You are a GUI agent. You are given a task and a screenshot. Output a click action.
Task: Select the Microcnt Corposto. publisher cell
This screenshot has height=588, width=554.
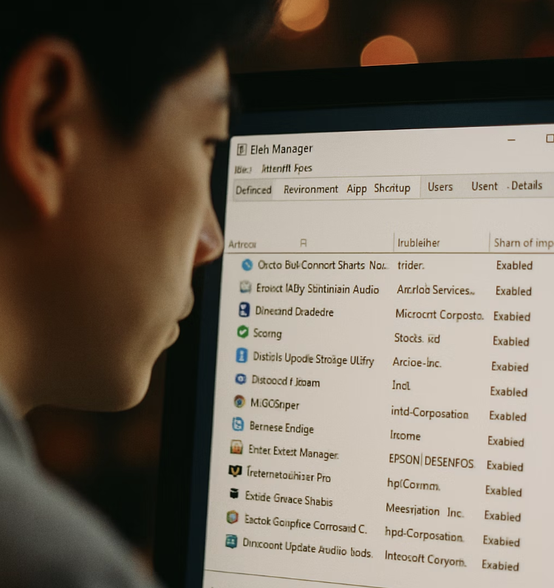pyautogui.click(x=440, y=314)
